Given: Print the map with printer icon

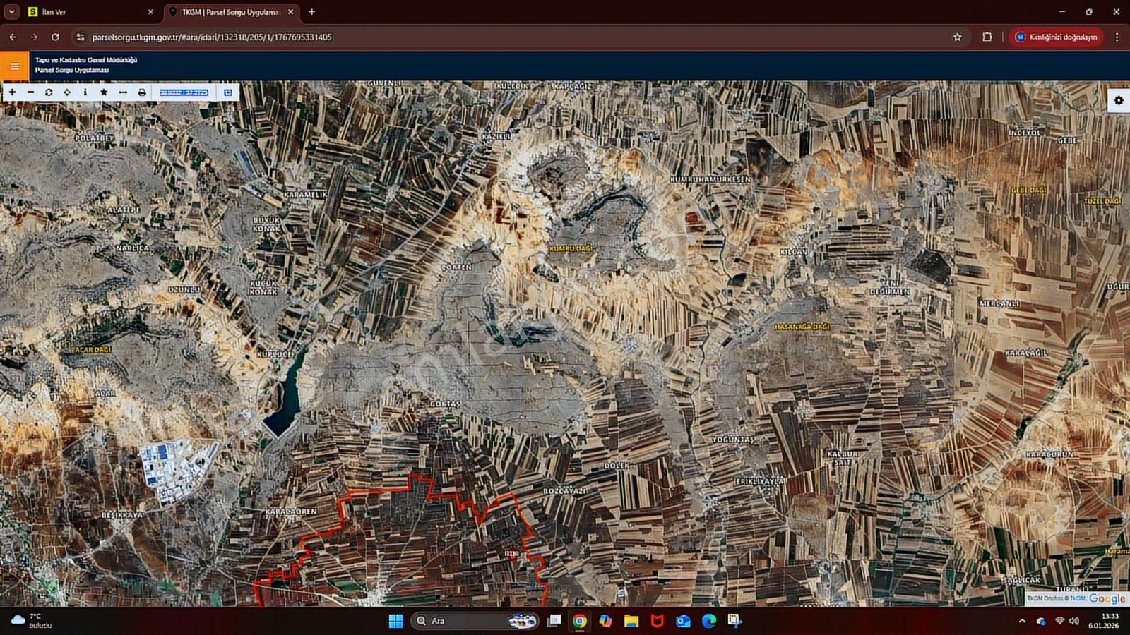Looking at the screenshot, I should coord(142,92).
